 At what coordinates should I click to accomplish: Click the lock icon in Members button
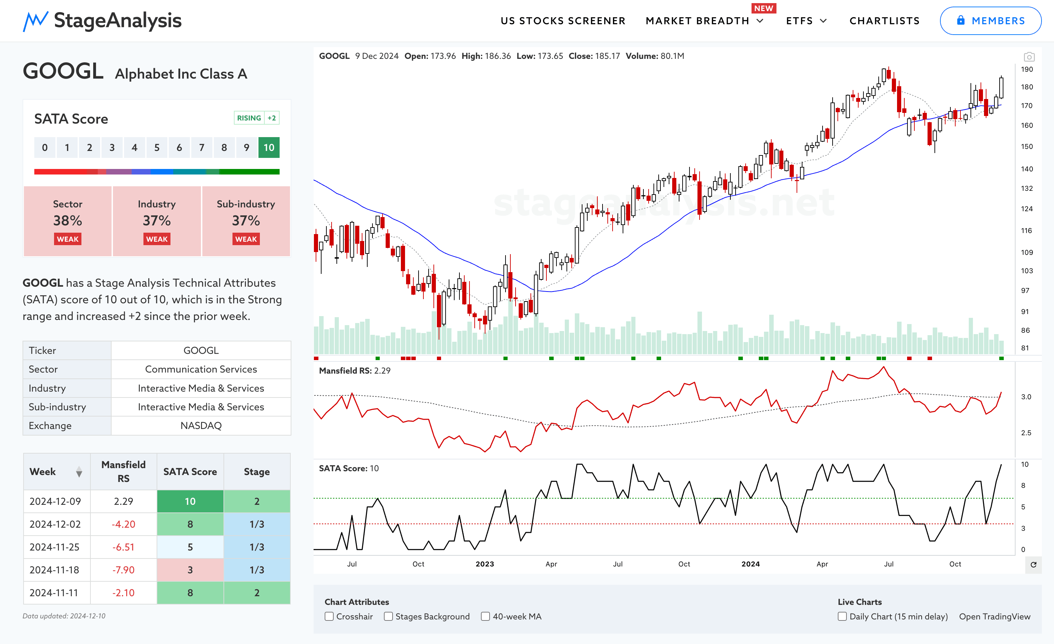point(961,20)
